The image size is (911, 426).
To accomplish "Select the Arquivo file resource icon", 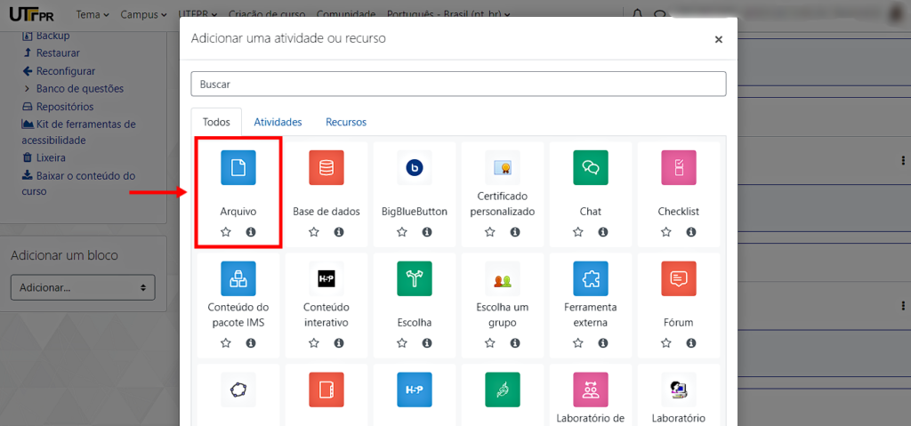I will point(238,167).
